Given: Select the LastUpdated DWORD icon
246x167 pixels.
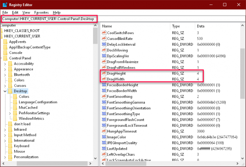Looking at the screenshot, I should tap(104, 148).
